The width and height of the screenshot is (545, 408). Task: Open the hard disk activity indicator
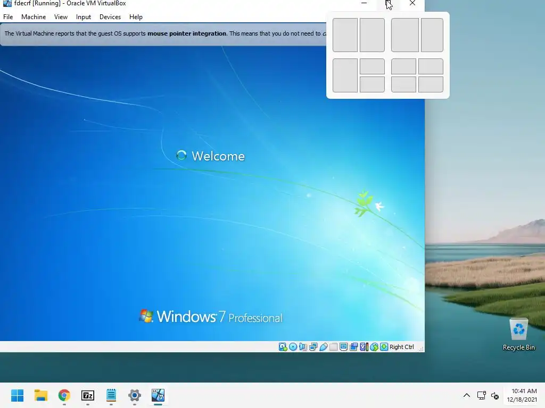[283, 347]
